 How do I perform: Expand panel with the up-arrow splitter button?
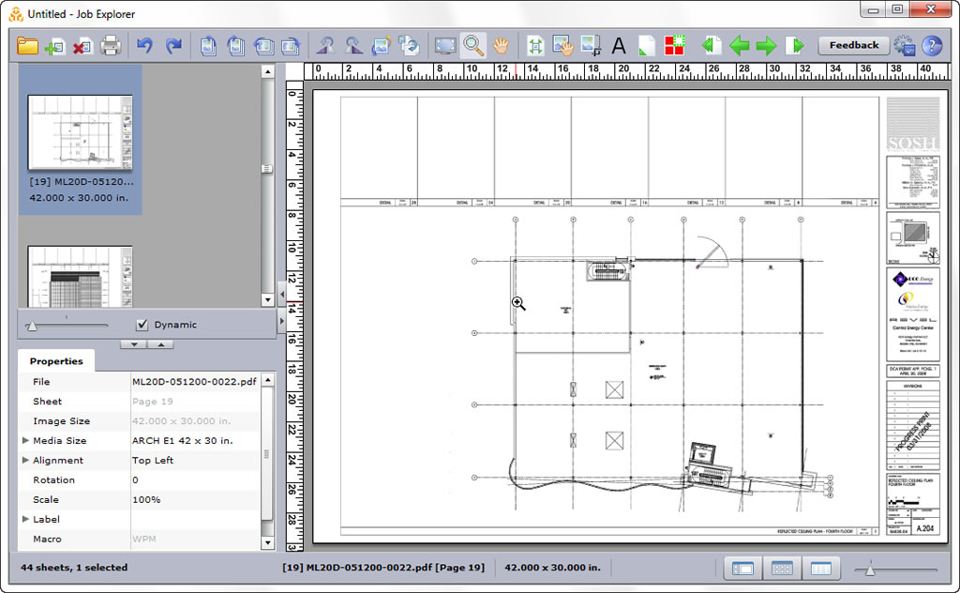click(x=160, y=345)
